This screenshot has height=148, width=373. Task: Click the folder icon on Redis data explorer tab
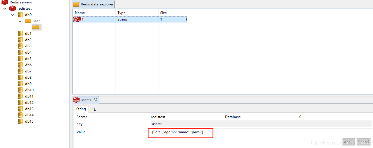tap(76, 4)
